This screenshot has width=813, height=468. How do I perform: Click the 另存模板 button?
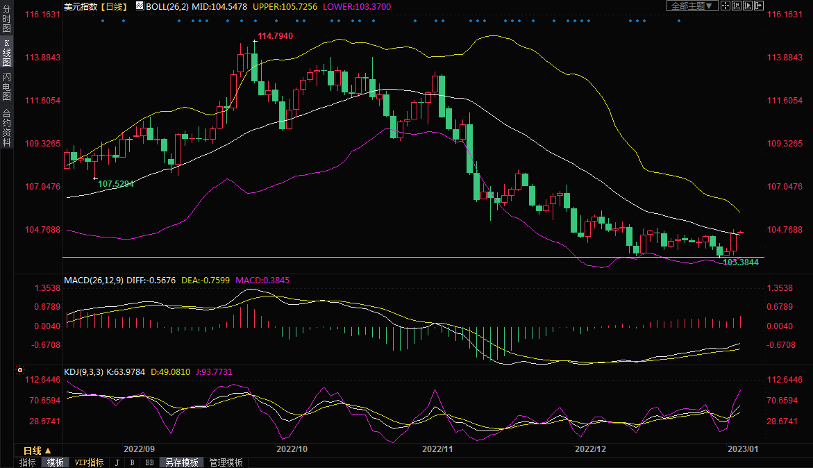[182, 462]
